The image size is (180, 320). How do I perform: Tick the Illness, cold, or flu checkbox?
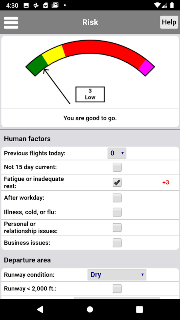point(117,212)
